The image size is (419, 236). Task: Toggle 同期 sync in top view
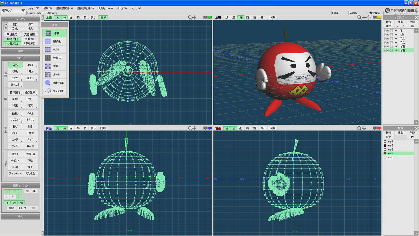(103, 18)
